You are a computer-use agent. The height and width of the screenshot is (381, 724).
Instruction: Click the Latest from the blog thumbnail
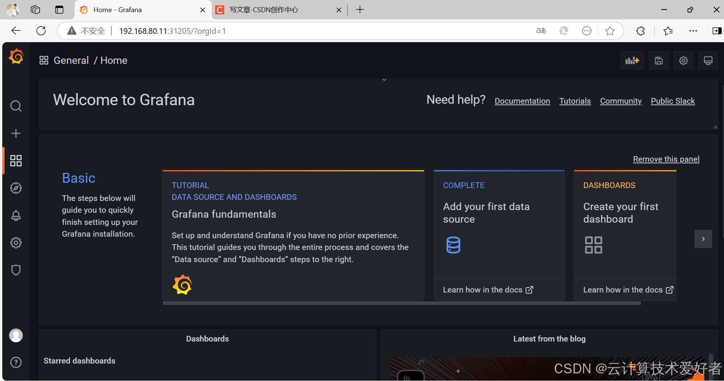point(547,369)
